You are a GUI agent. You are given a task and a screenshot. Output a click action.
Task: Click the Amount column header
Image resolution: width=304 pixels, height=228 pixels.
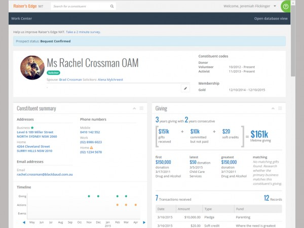189,209
